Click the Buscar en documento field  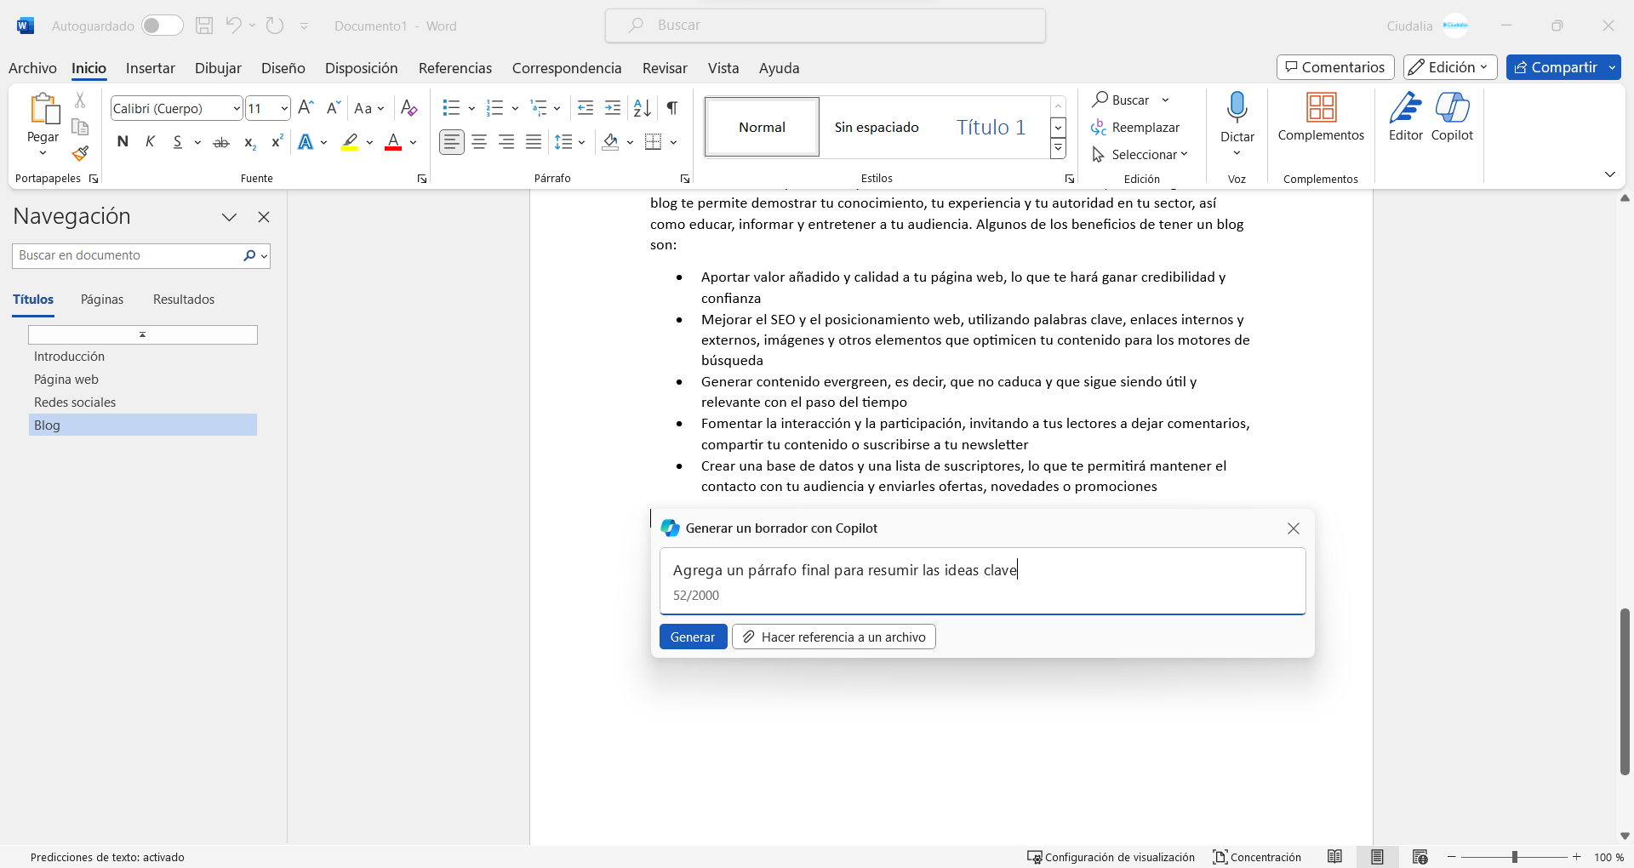point(128,255)
